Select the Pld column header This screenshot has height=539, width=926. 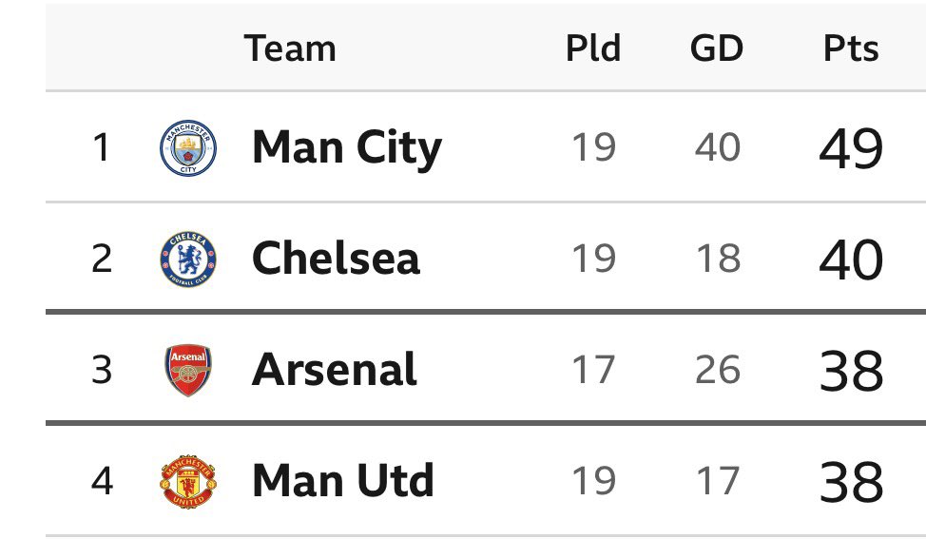tap(593, 48)
